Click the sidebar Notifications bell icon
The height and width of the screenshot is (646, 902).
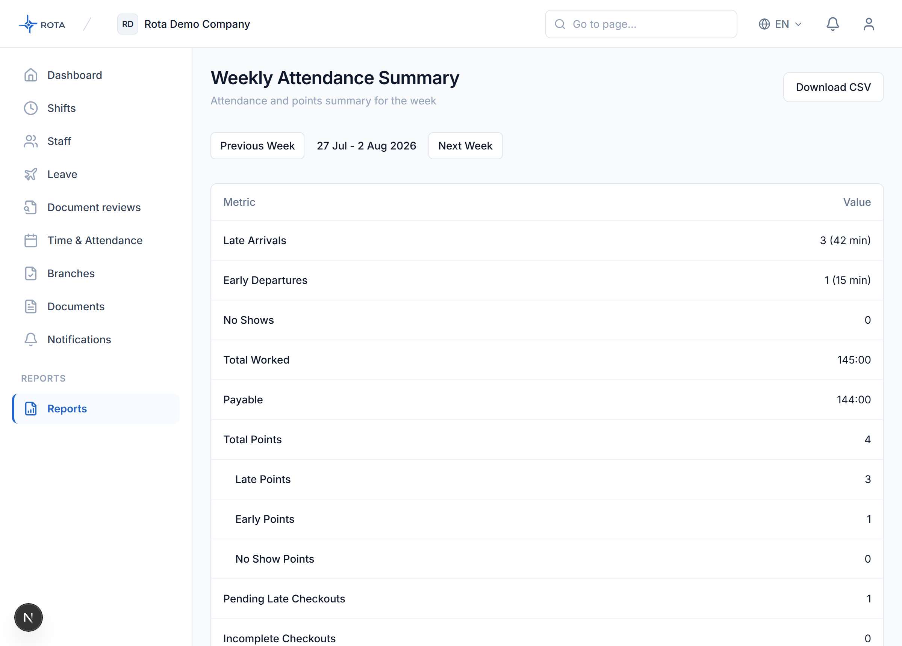pyautogui.click(x=30, y=340)
